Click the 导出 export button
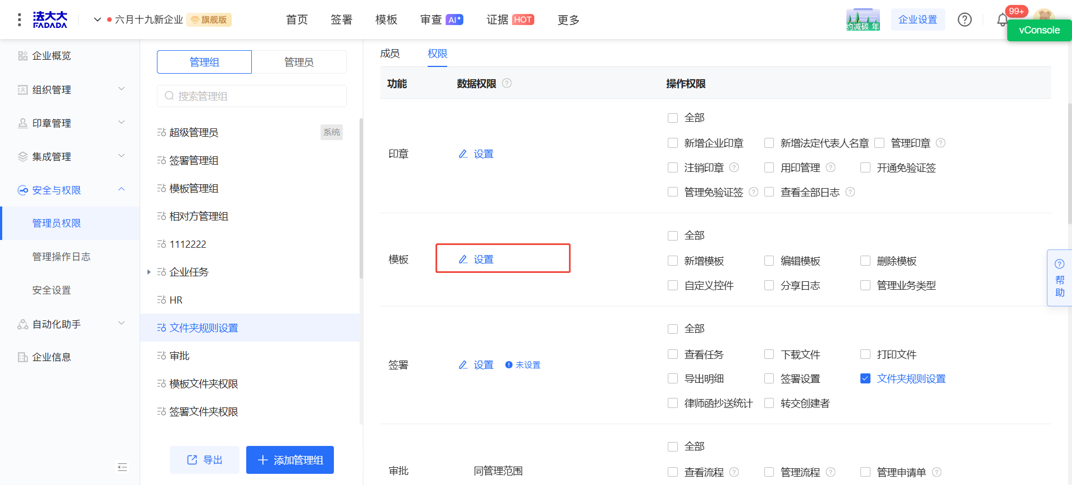This screenshot has width=1072, height=485. pyautogui.click(x=204, y=460)
